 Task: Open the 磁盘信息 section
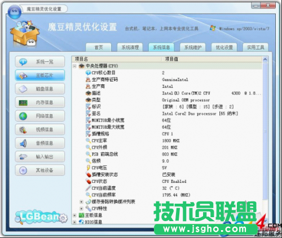point(40,89)
